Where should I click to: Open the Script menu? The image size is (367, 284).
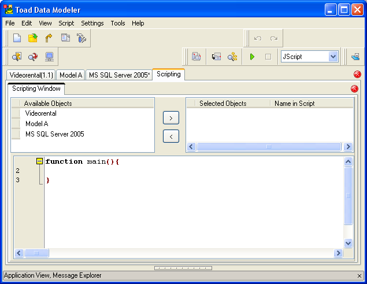tap(66, 23)
